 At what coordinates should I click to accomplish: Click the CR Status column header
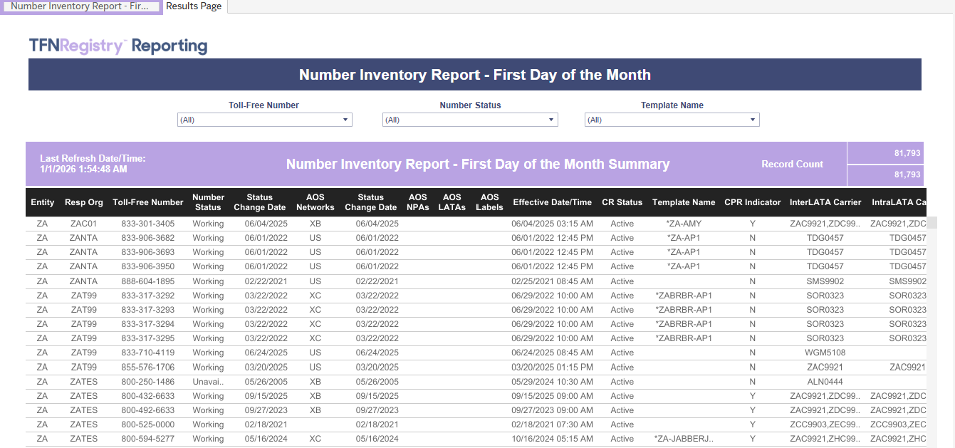622,202
